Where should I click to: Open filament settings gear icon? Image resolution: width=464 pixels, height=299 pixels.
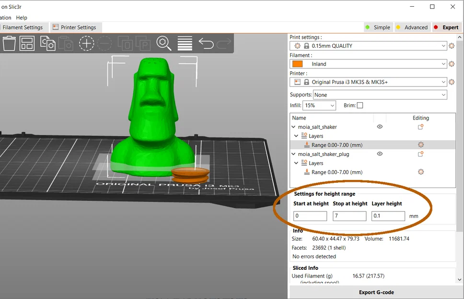click(x=452, y=64)
